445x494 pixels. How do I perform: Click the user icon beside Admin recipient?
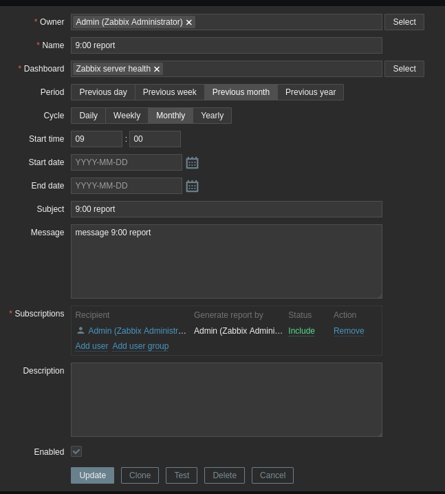[80, 331]
